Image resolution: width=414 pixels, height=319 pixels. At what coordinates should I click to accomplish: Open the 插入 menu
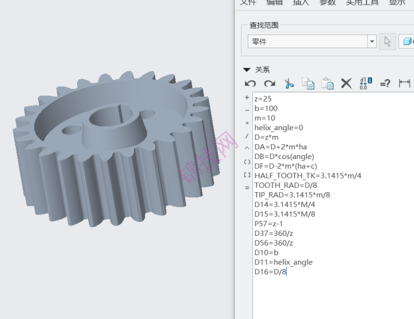click(x=301, y=2)
